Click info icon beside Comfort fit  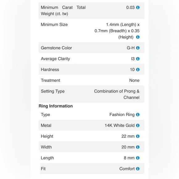pyautogui.click(x=138, y=169)
